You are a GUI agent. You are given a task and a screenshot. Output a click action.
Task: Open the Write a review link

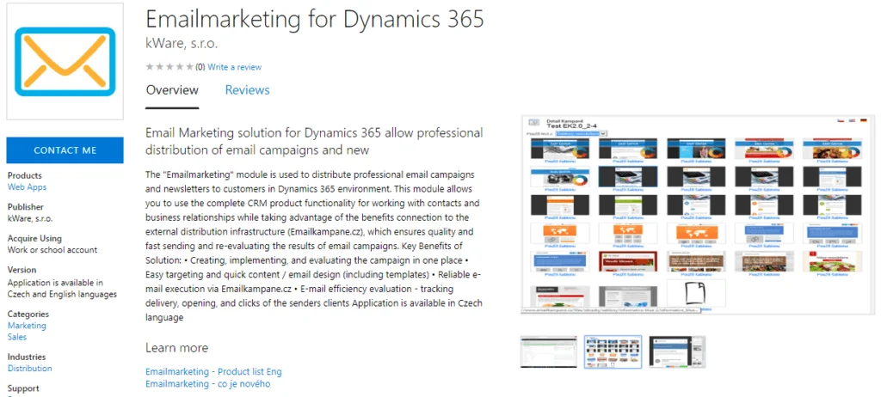(x=234, y=67)
